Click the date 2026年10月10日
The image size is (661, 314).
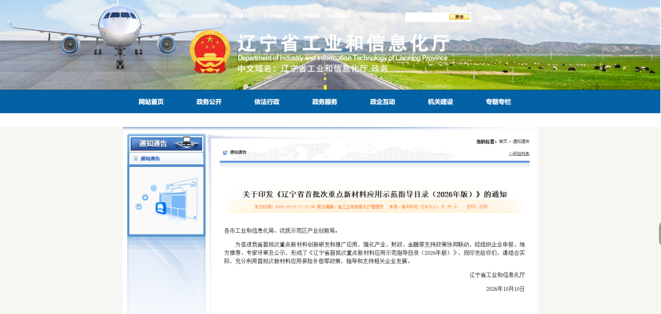click(x=505, y=289)
